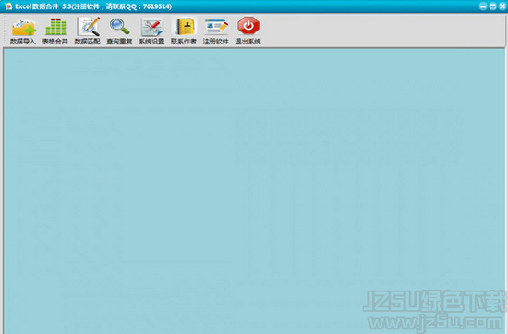Click the 数据导入 text label
The image size is (508, 334).
point(23,42)
